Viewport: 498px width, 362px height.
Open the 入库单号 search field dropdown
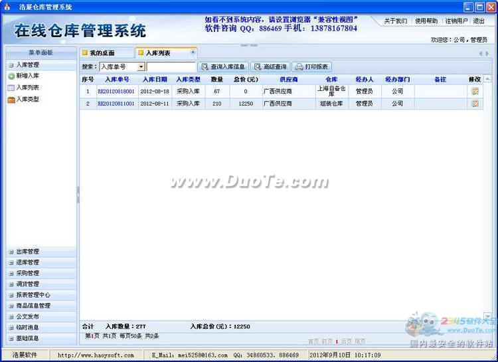[x=141, y=67]
